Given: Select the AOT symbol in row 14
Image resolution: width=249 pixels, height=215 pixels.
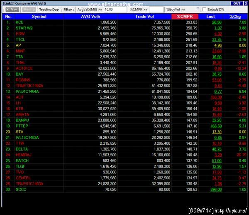Looking at the screenshot, I should [20, 97].
